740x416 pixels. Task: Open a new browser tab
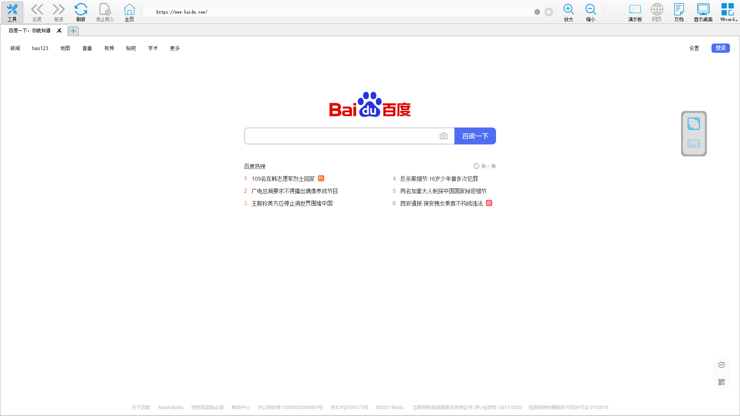[x=73, y=31]
